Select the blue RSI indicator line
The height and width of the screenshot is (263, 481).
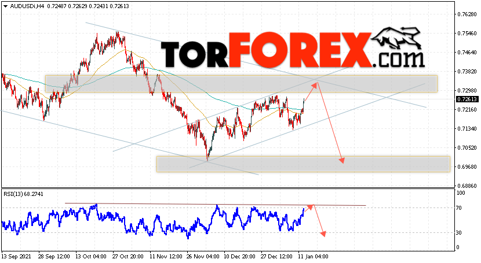tap(154, 221)
